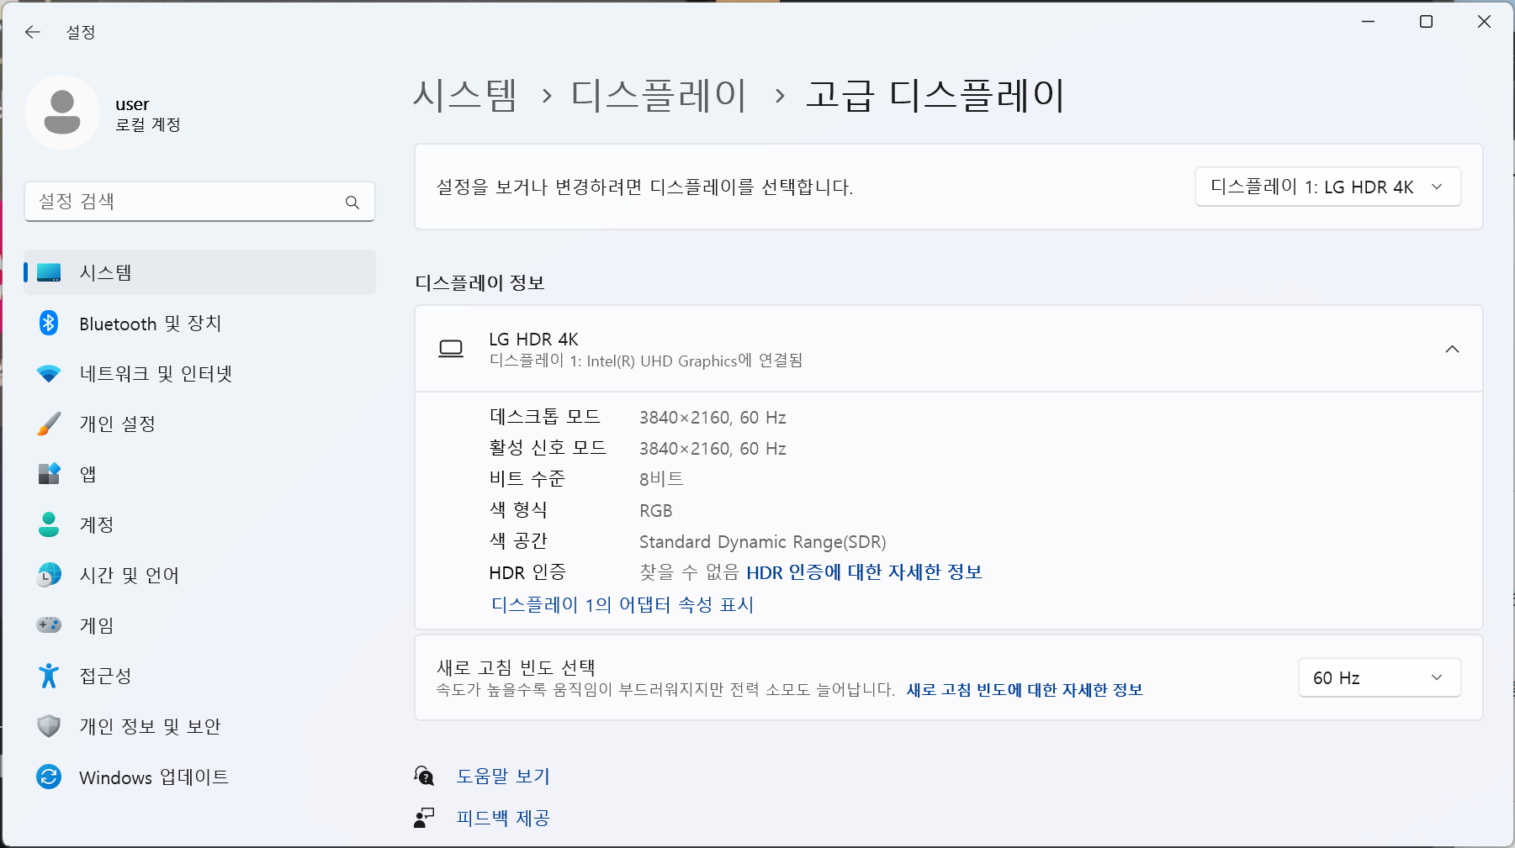Click 'Standard Dynamic Range(SDR)' value

click(x=763, y=541)
